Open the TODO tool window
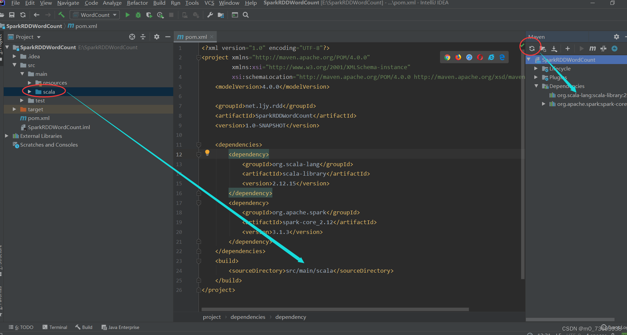This screenshot has width=627, height=335. click(x=21, y=327)
